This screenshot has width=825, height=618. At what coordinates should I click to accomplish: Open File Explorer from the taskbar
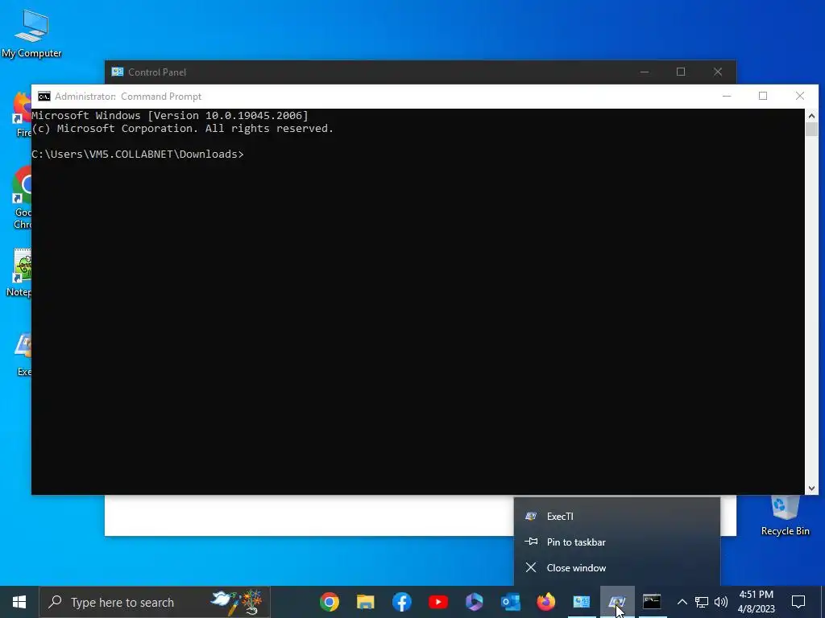tap(366, 602)
